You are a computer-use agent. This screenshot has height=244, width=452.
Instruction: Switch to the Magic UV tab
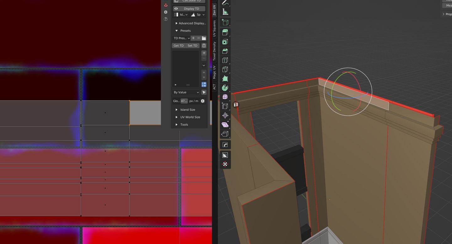pyautogui.click(x=214, y=72)
